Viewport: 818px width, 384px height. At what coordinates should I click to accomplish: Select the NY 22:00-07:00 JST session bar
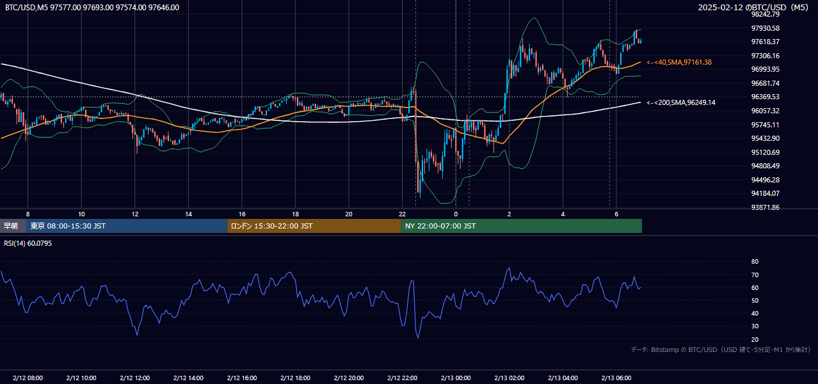pyautogui.click(x=522, y=226)
